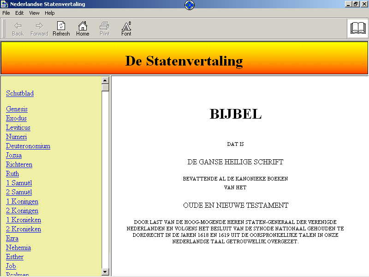Change text size with Font icon

pyautogui.click(x=126, y=26)
